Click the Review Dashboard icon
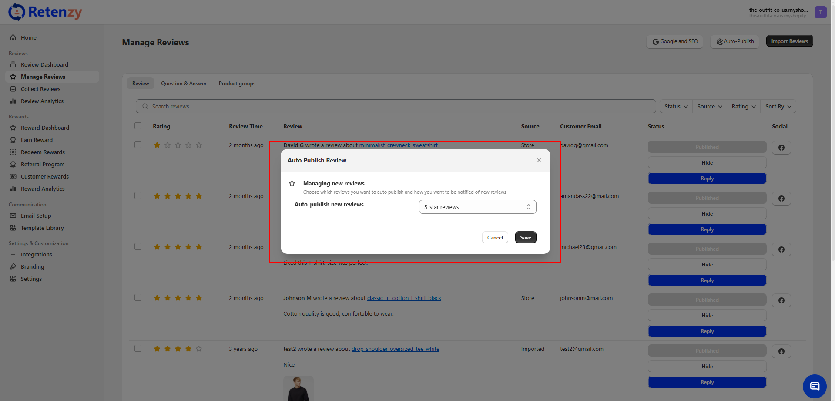Viewport: 835px width, 401px height. (13, 64)
